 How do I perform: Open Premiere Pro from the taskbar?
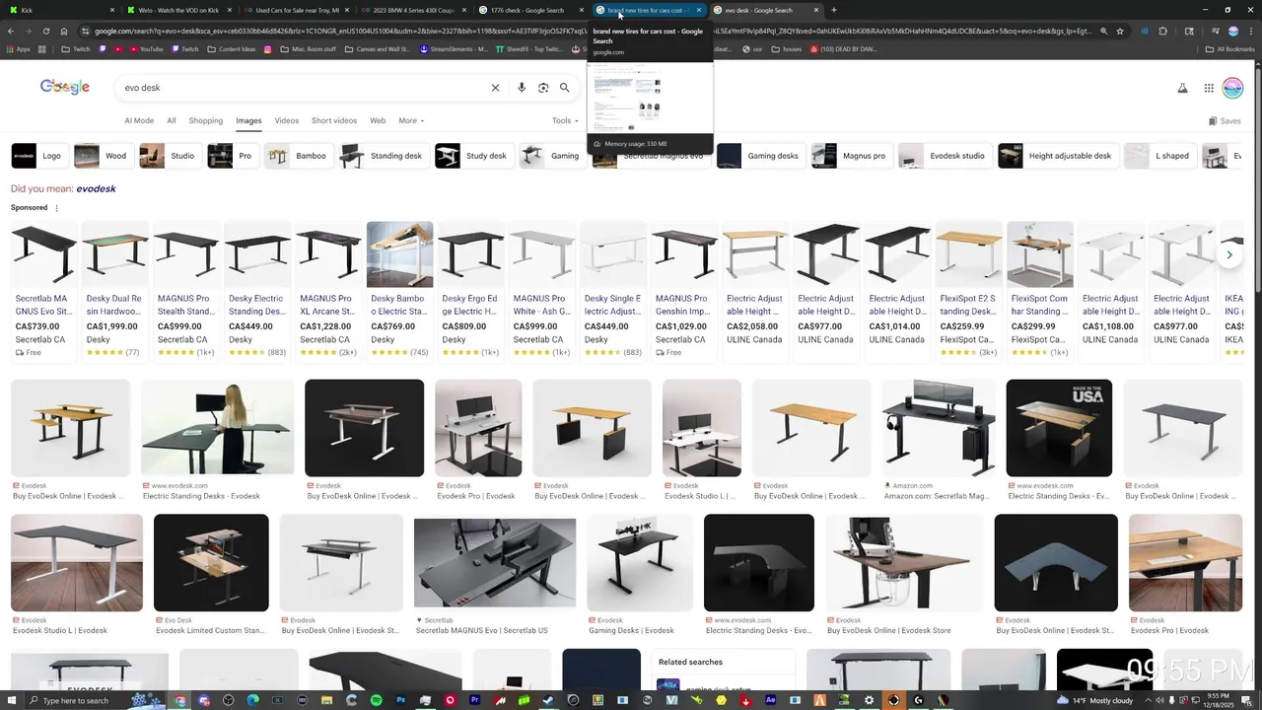[475, 700]
